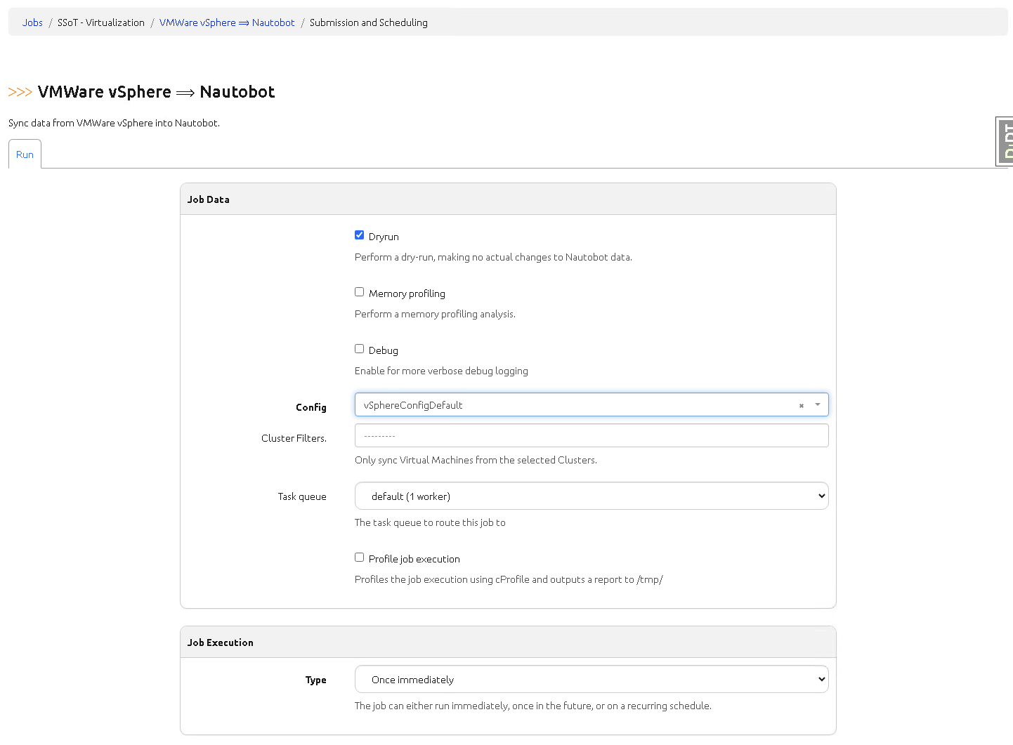Image resolution: width=1013 pixels, height=745 pixels.
Task: Go to the Jobs breadcrumb link
Action: click(x=32, y=22)
